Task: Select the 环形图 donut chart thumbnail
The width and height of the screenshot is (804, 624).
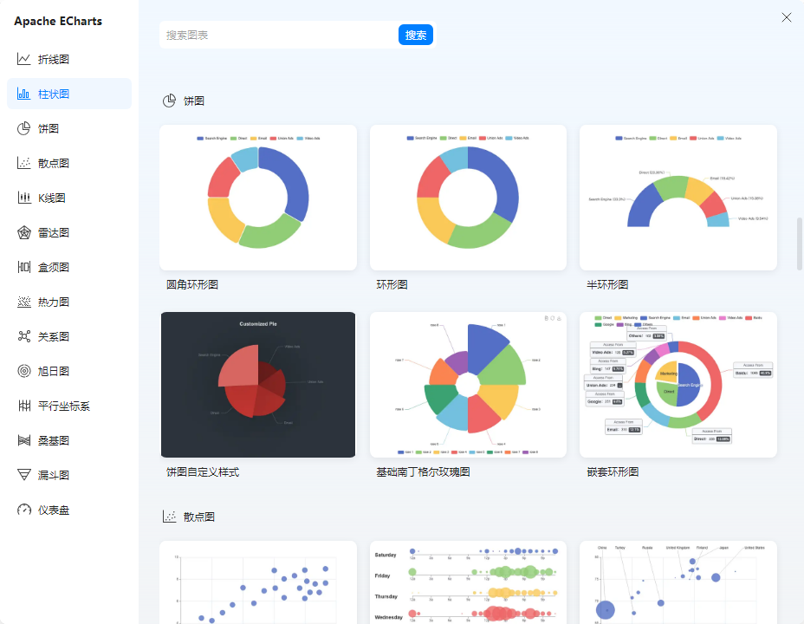Action: pos(468,198)
